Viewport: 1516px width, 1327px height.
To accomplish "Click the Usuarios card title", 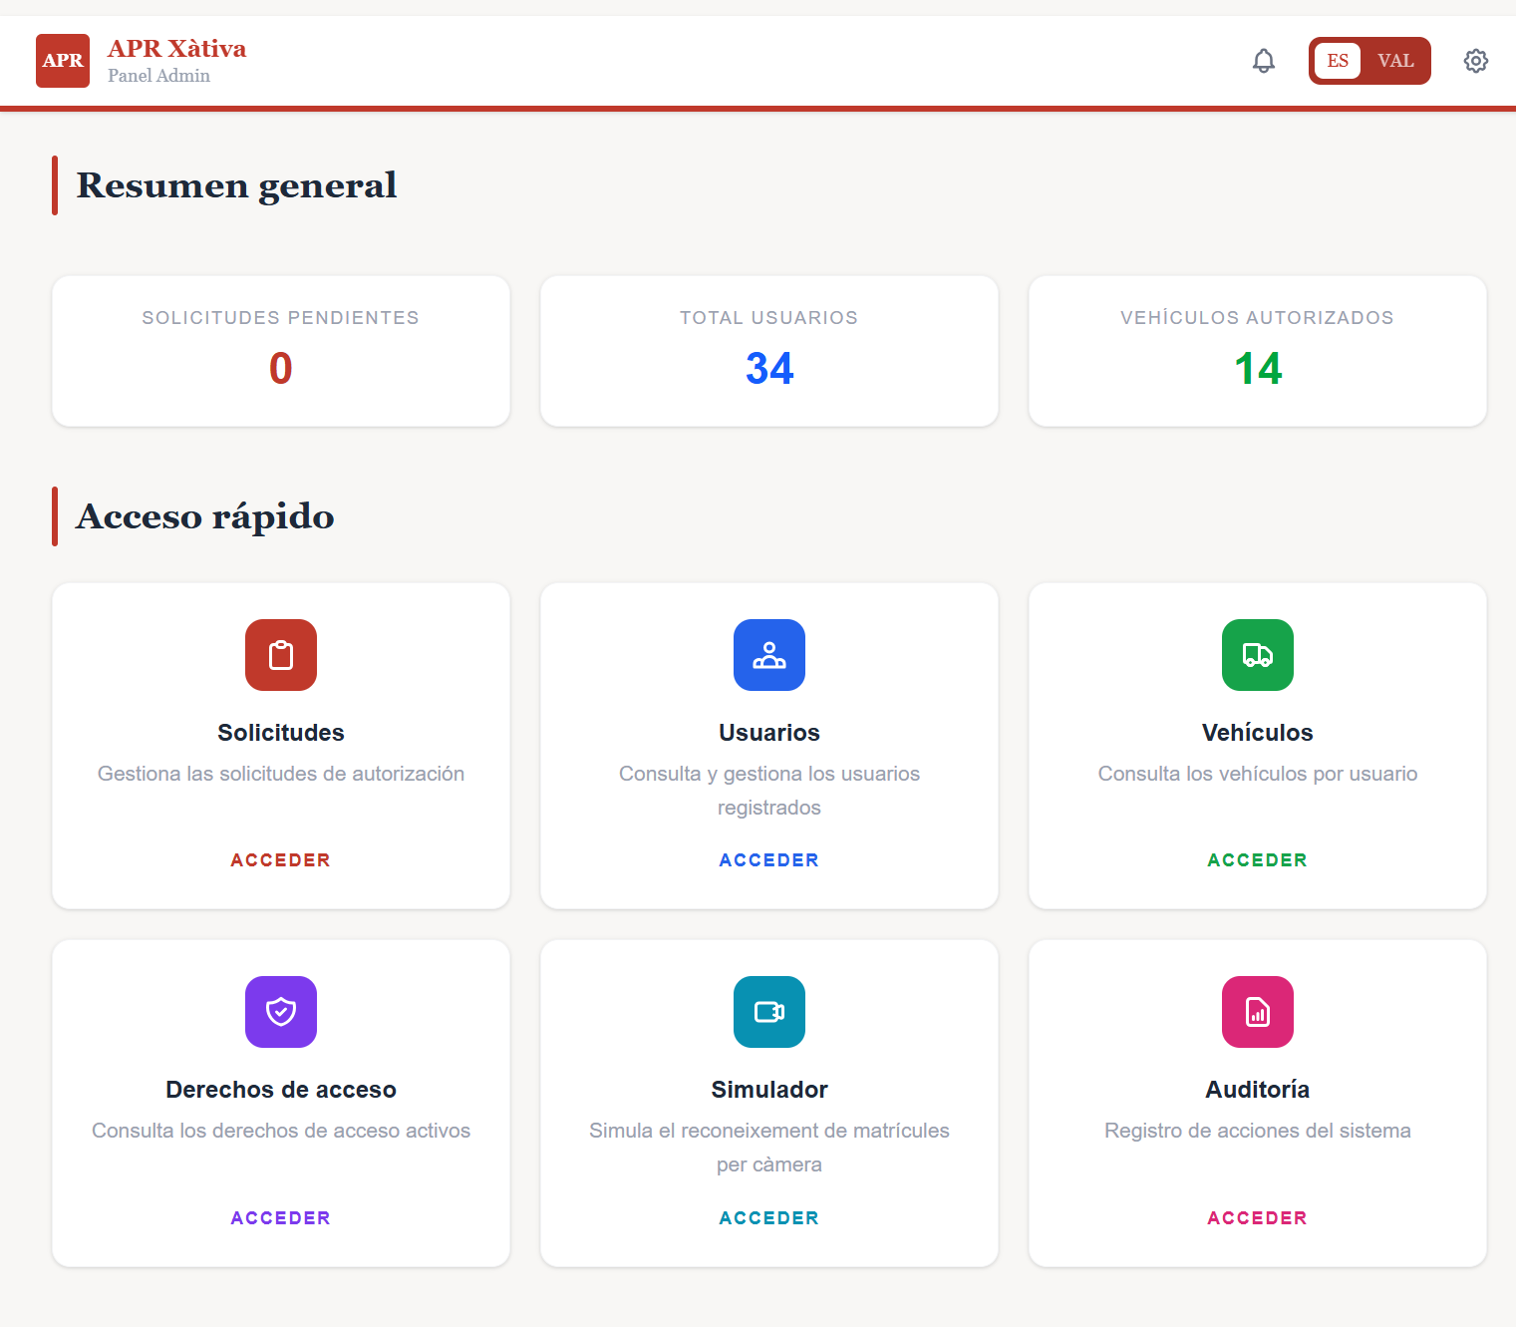I will 769,733.
